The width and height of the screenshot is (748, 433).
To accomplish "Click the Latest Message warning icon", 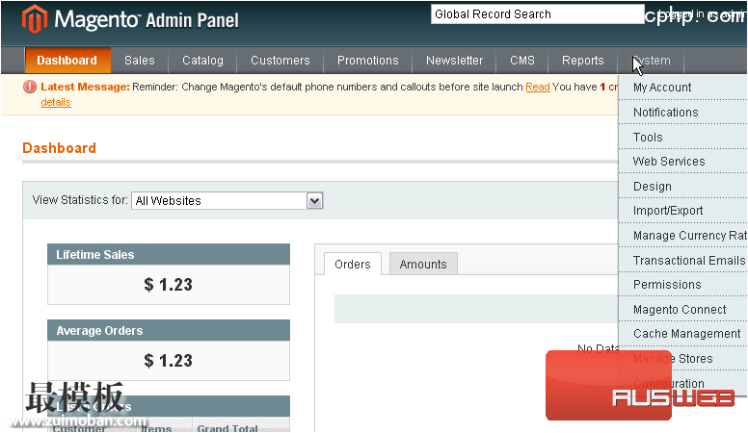I will tap(30, 87).
